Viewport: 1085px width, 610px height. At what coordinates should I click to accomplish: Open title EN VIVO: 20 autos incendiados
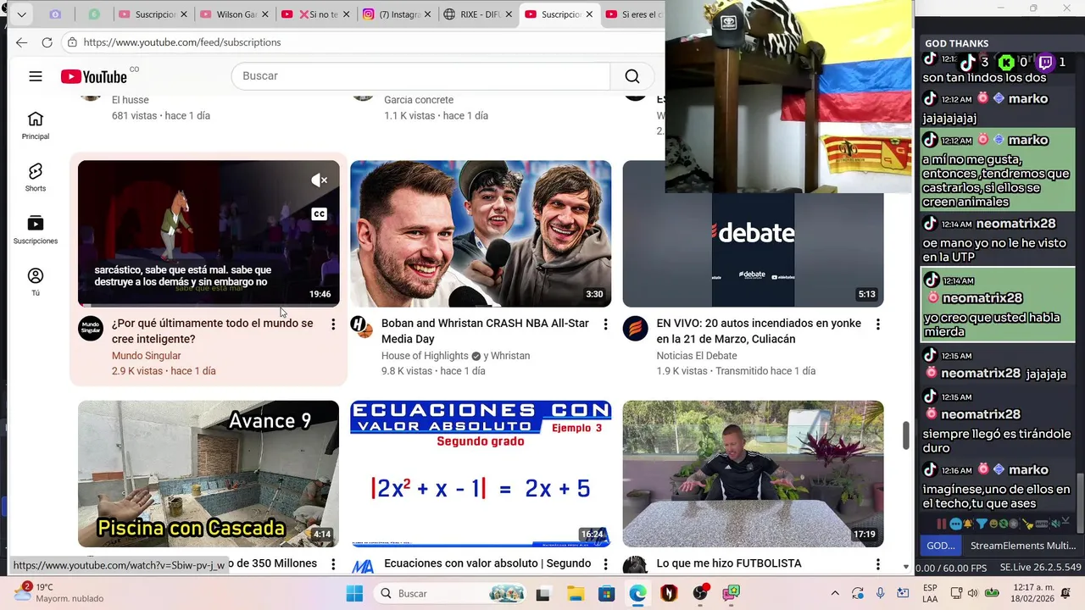759,331
